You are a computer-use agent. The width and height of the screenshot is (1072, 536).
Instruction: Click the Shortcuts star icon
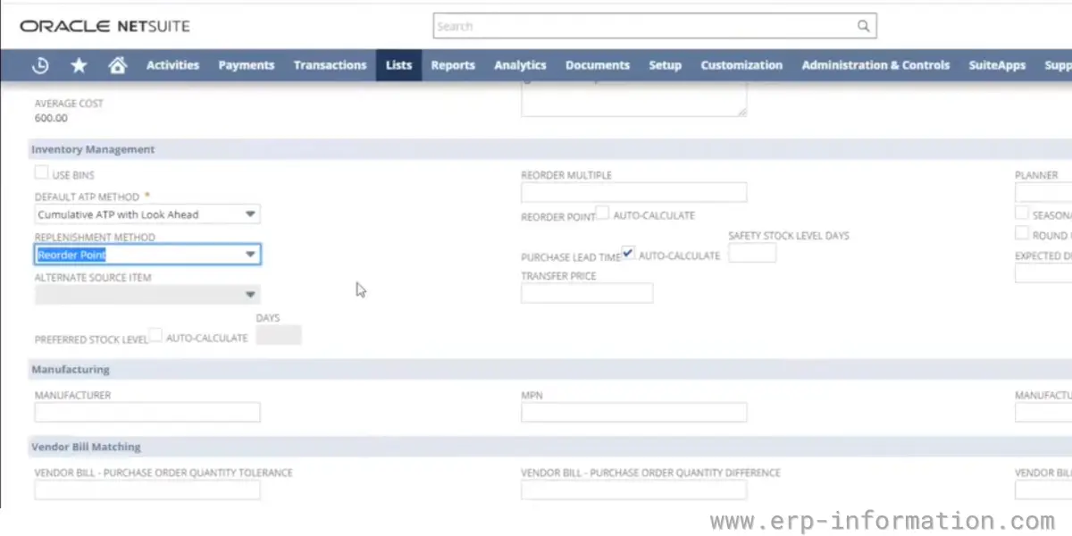pos(79,65)
